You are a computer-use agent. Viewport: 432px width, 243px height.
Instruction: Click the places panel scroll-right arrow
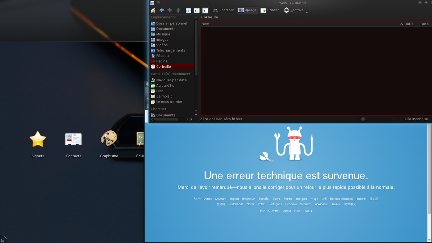(191, 119)
